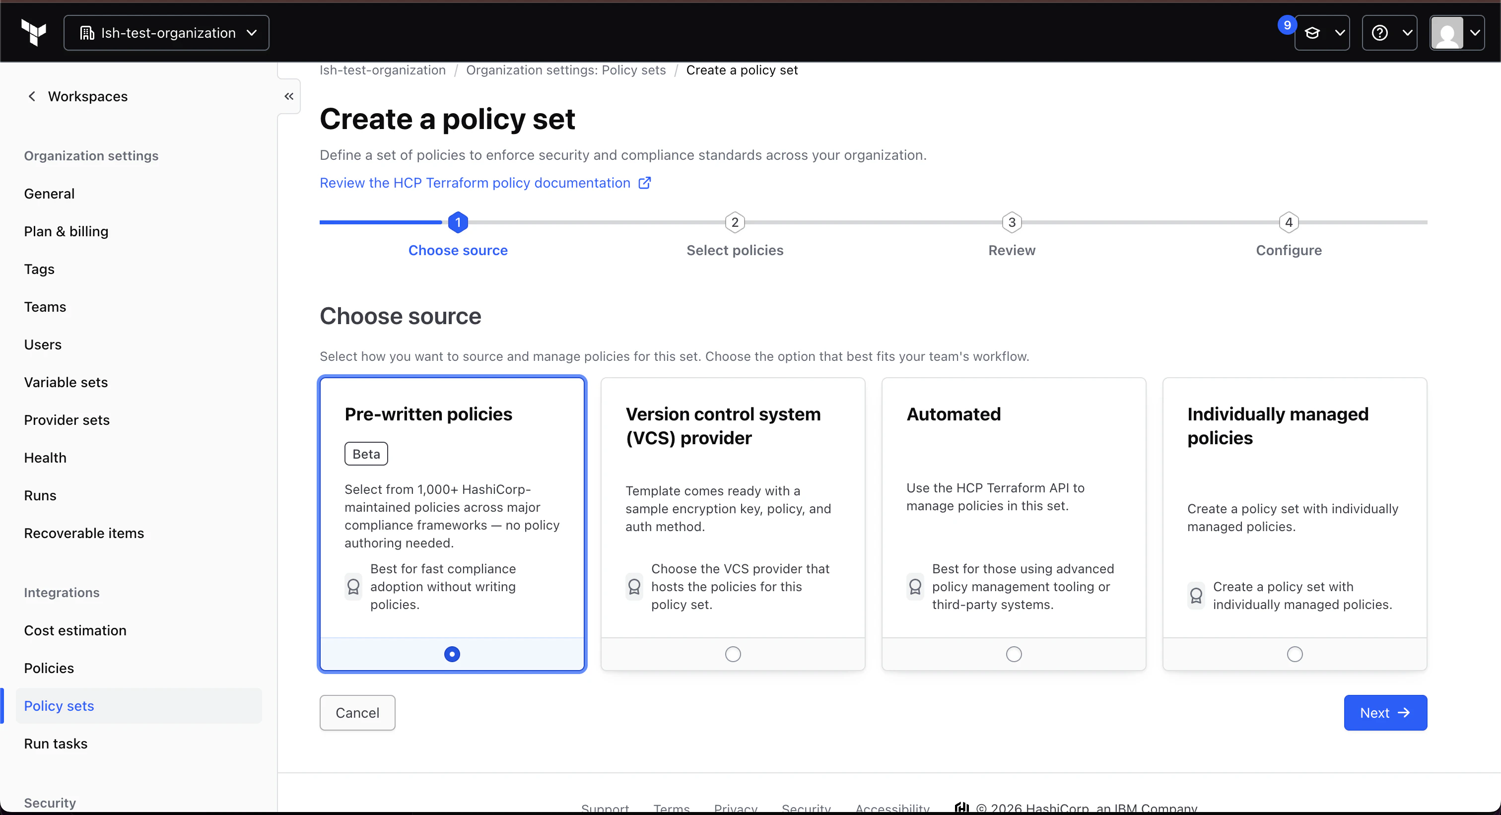The image size is (1501, 815).
Task: Click the Select policies step label
Action: coord(735,251)
